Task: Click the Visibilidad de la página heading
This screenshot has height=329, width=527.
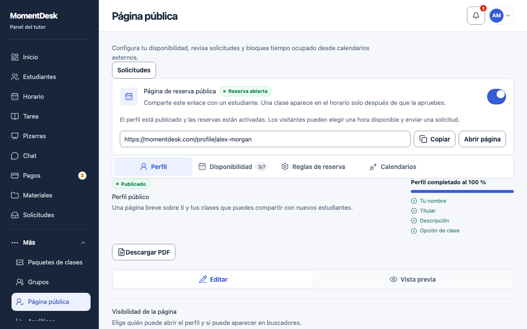Action: 144,312
